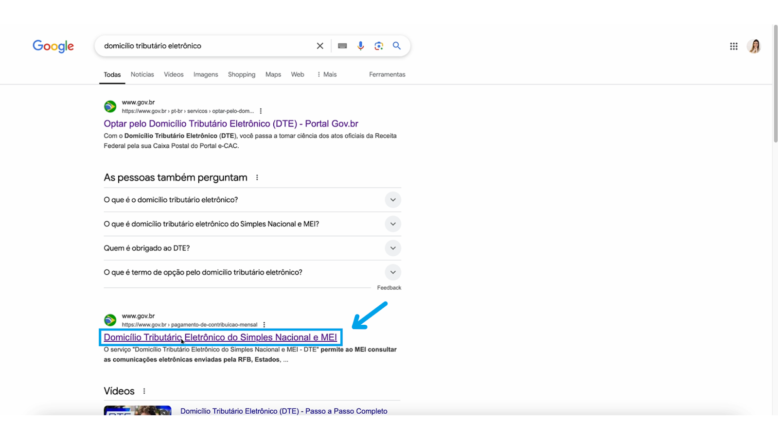Clear the search box with the X icon
The height and width of the screenshot is (438, 778).
pos(320,46)
